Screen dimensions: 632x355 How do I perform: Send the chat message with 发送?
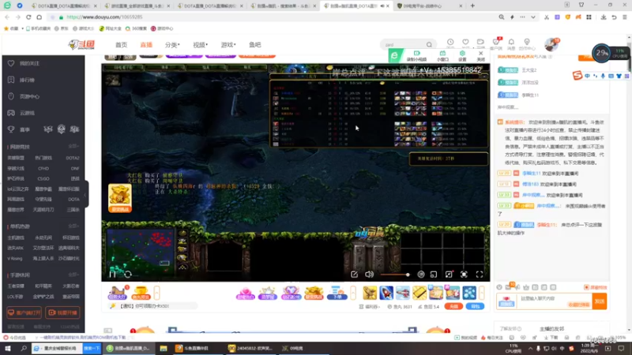pos(600,301)
